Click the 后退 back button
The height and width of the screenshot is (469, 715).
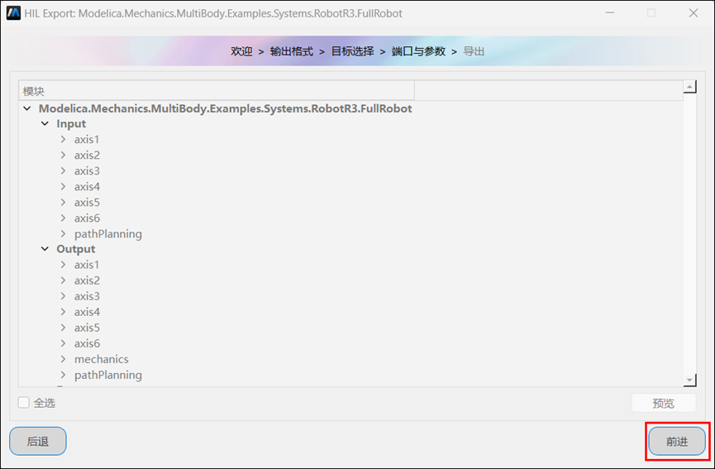tap(38, 441)
